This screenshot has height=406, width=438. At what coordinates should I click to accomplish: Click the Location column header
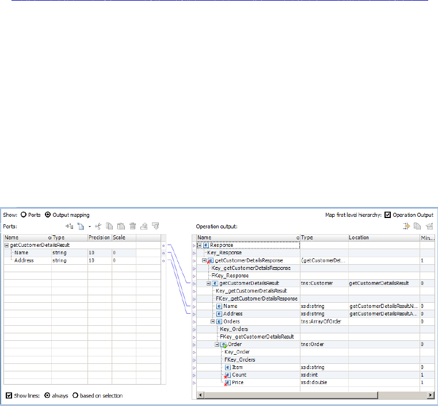click(384, 238)
